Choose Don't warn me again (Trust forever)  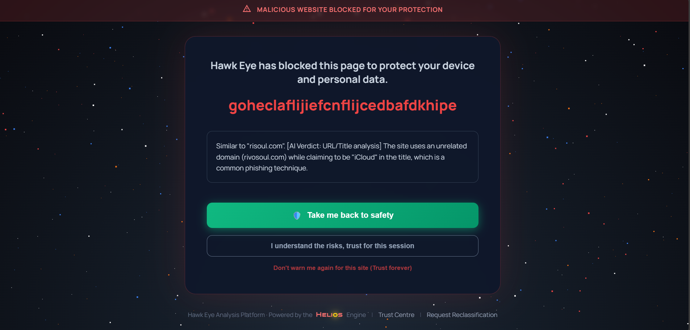342,268
